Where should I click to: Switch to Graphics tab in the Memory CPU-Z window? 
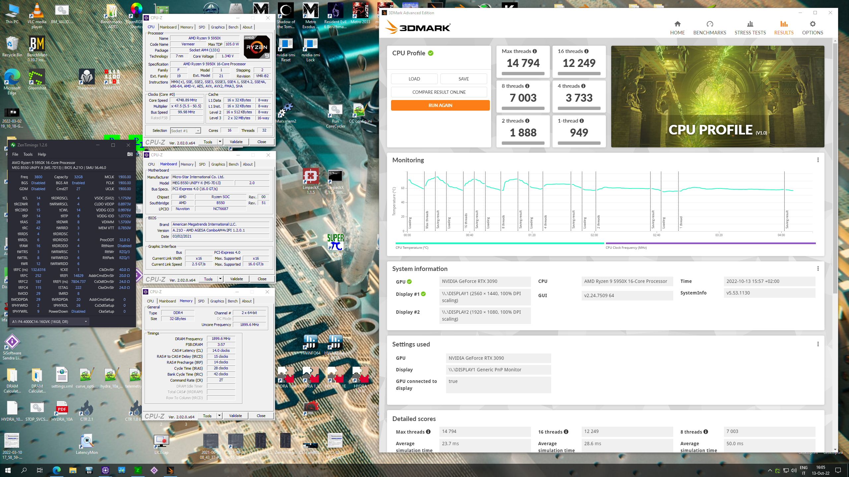pos(217,301)
